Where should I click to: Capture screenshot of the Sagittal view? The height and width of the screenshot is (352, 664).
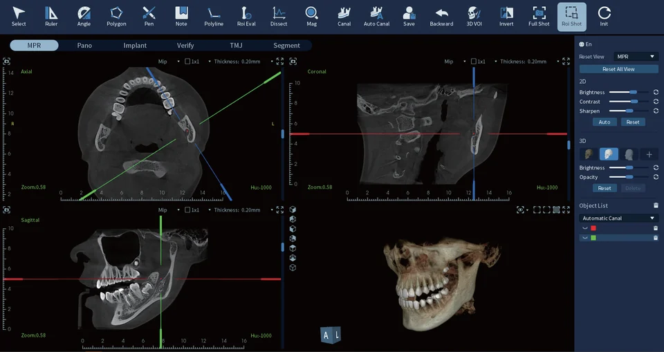(x=6, y=210)
